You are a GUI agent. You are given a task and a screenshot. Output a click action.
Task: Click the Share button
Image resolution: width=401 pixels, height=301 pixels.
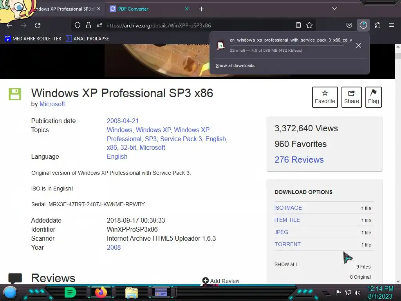point(351,97)
